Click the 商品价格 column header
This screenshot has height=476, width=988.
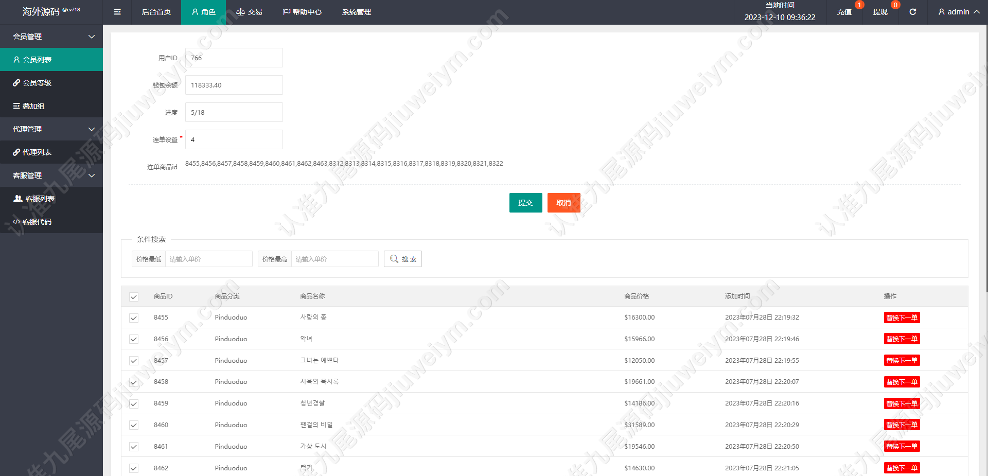coord(637,296)
